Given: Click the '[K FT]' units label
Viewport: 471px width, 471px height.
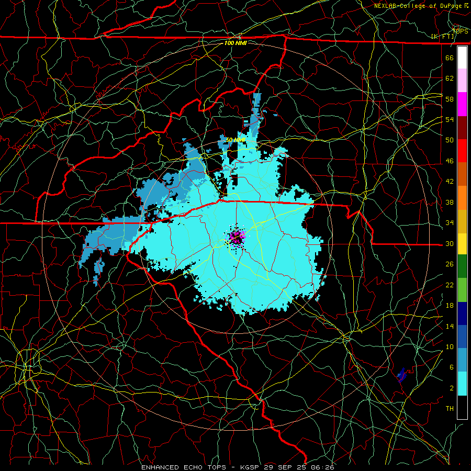Looking at the screenshot, I should tap(442, 37).
